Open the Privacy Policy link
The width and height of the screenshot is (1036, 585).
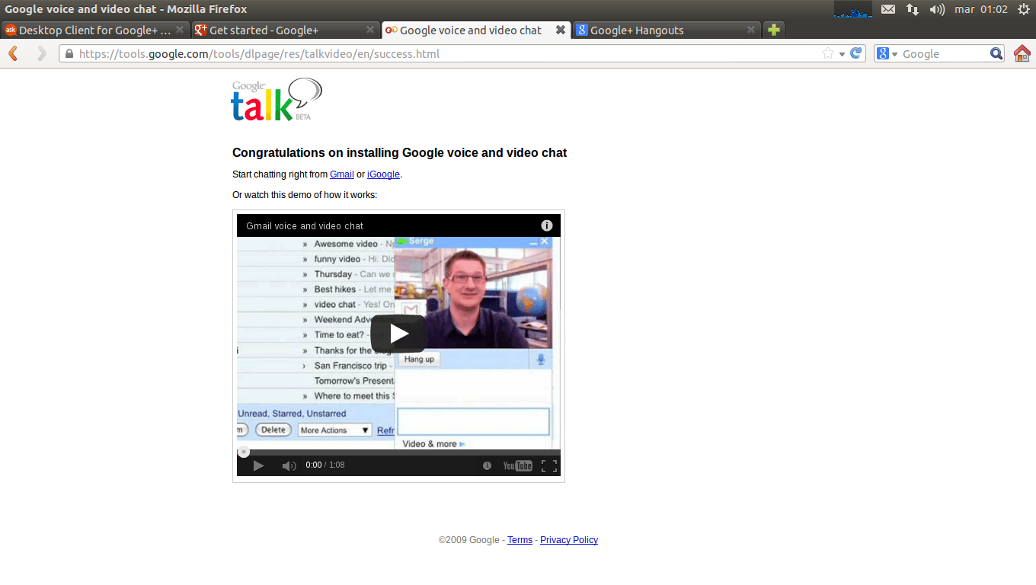[569, 540]
